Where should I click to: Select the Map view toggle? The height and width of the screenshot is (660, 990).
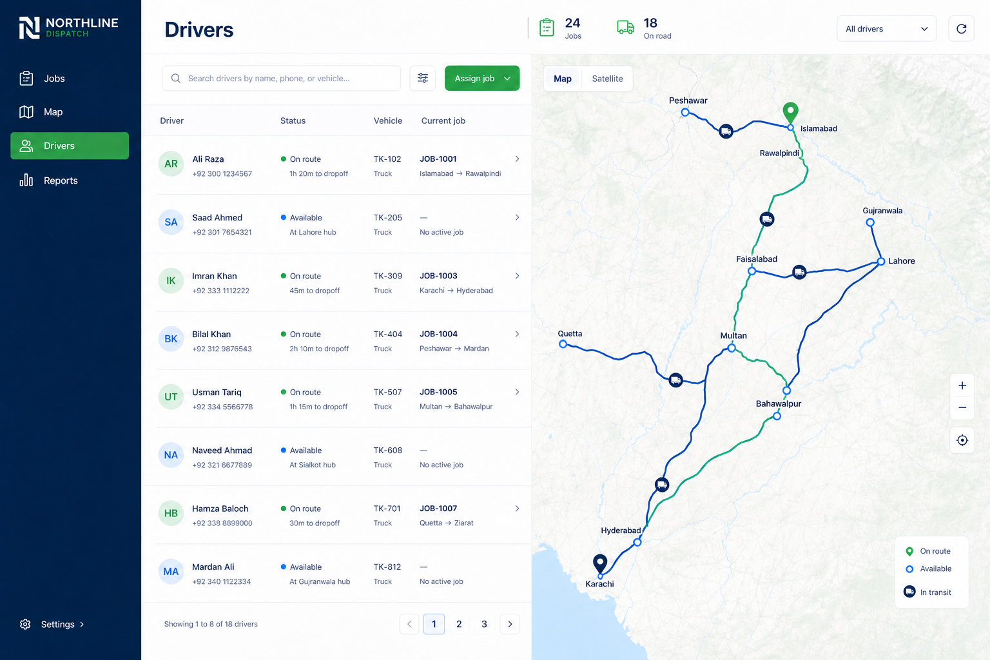(563, 79)
